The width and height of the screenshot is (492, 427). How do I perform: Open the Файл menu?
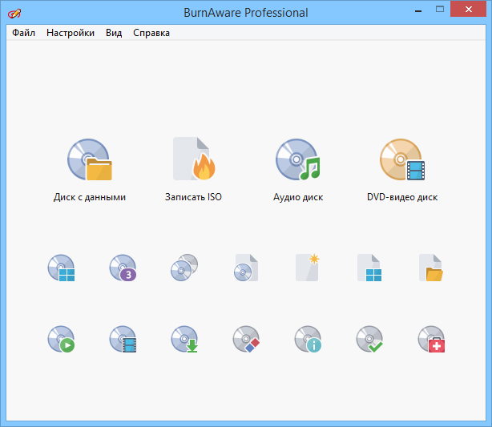[x=23, y=33]
